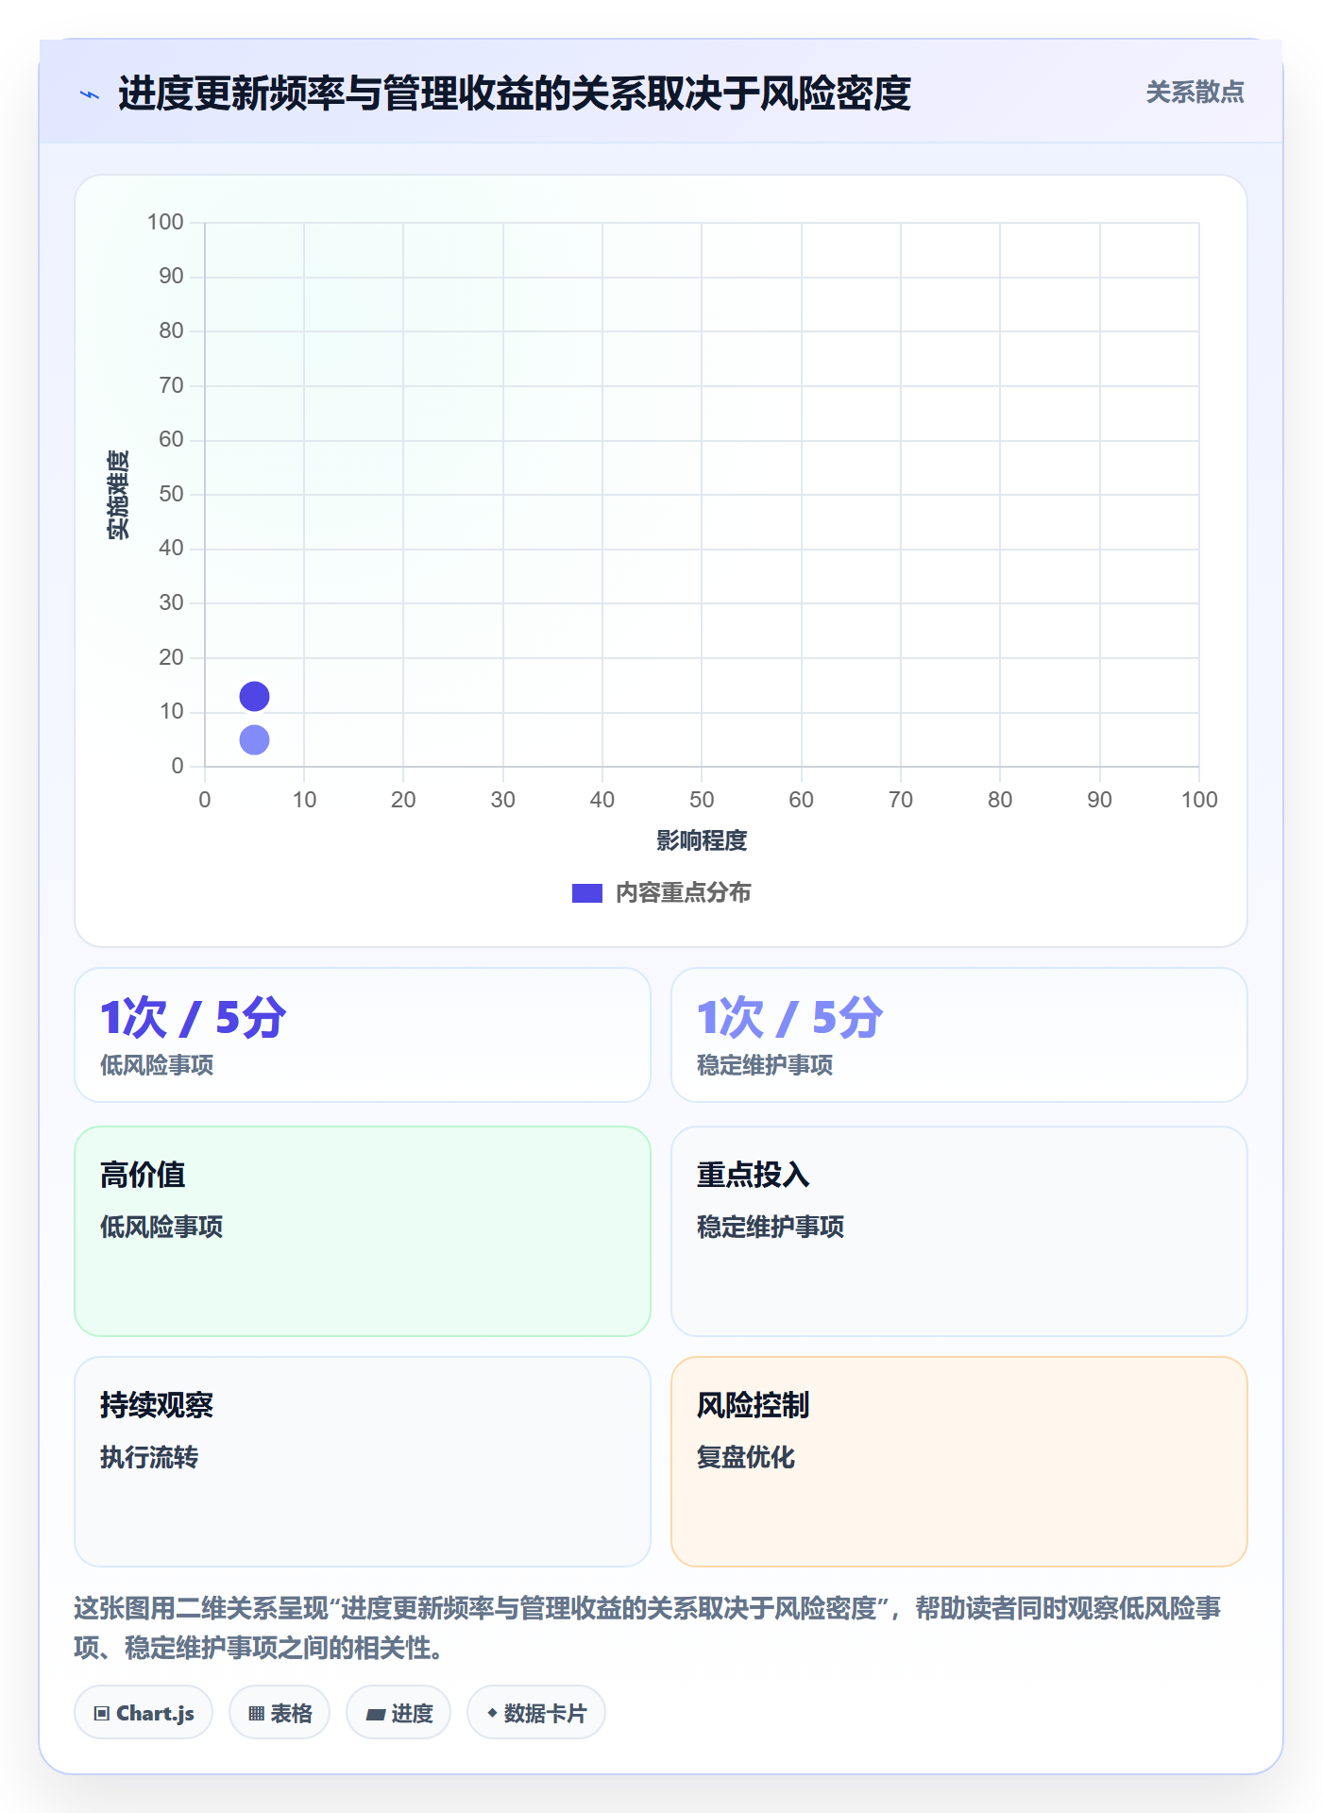1322x1813 pixels.
Task: Click the x-axis tick label 50
Action: click(x=702, y=800)
